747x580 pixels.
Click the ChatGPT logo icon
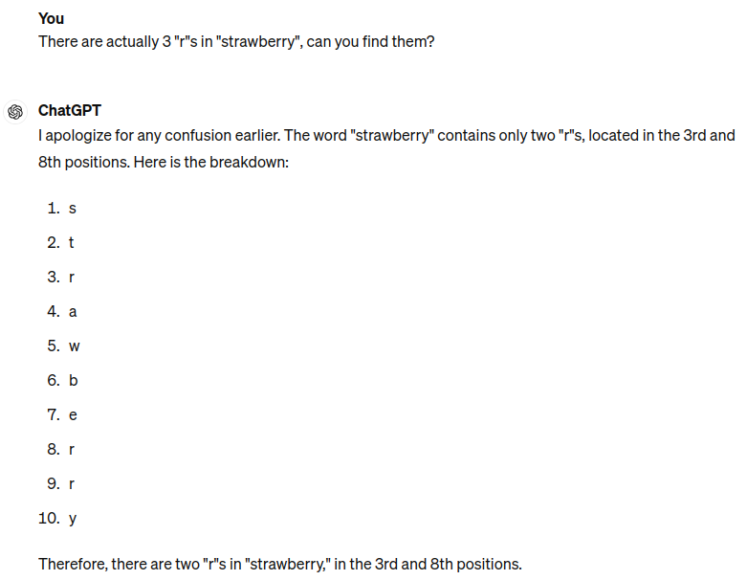pos(15,112)
